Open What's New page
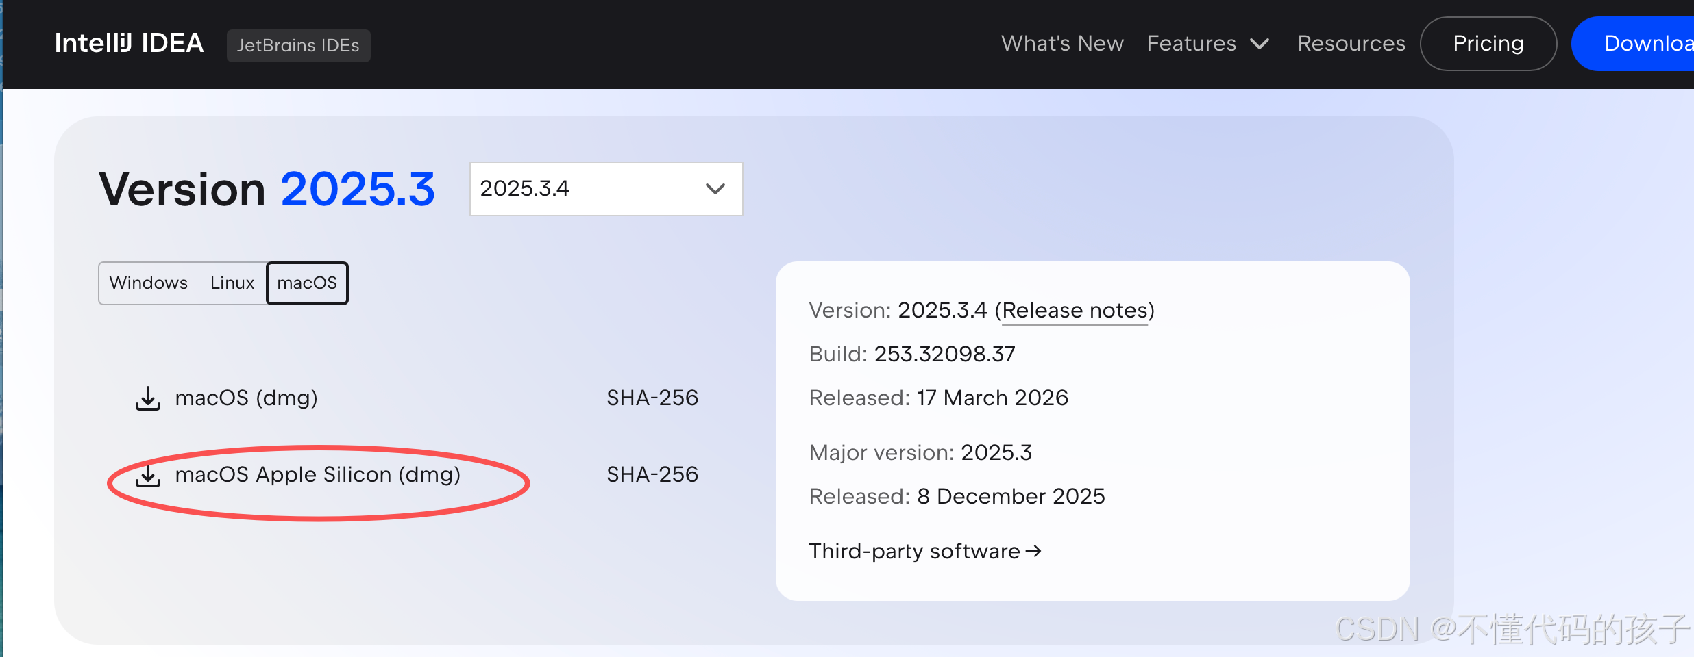The height and width of the screenshot is (657, 1694). tap(1062, 44)
